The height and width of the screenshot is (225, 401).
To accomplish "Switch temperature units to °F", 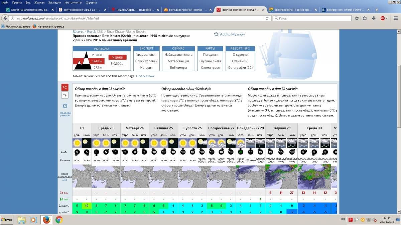I will pos(65,95).
